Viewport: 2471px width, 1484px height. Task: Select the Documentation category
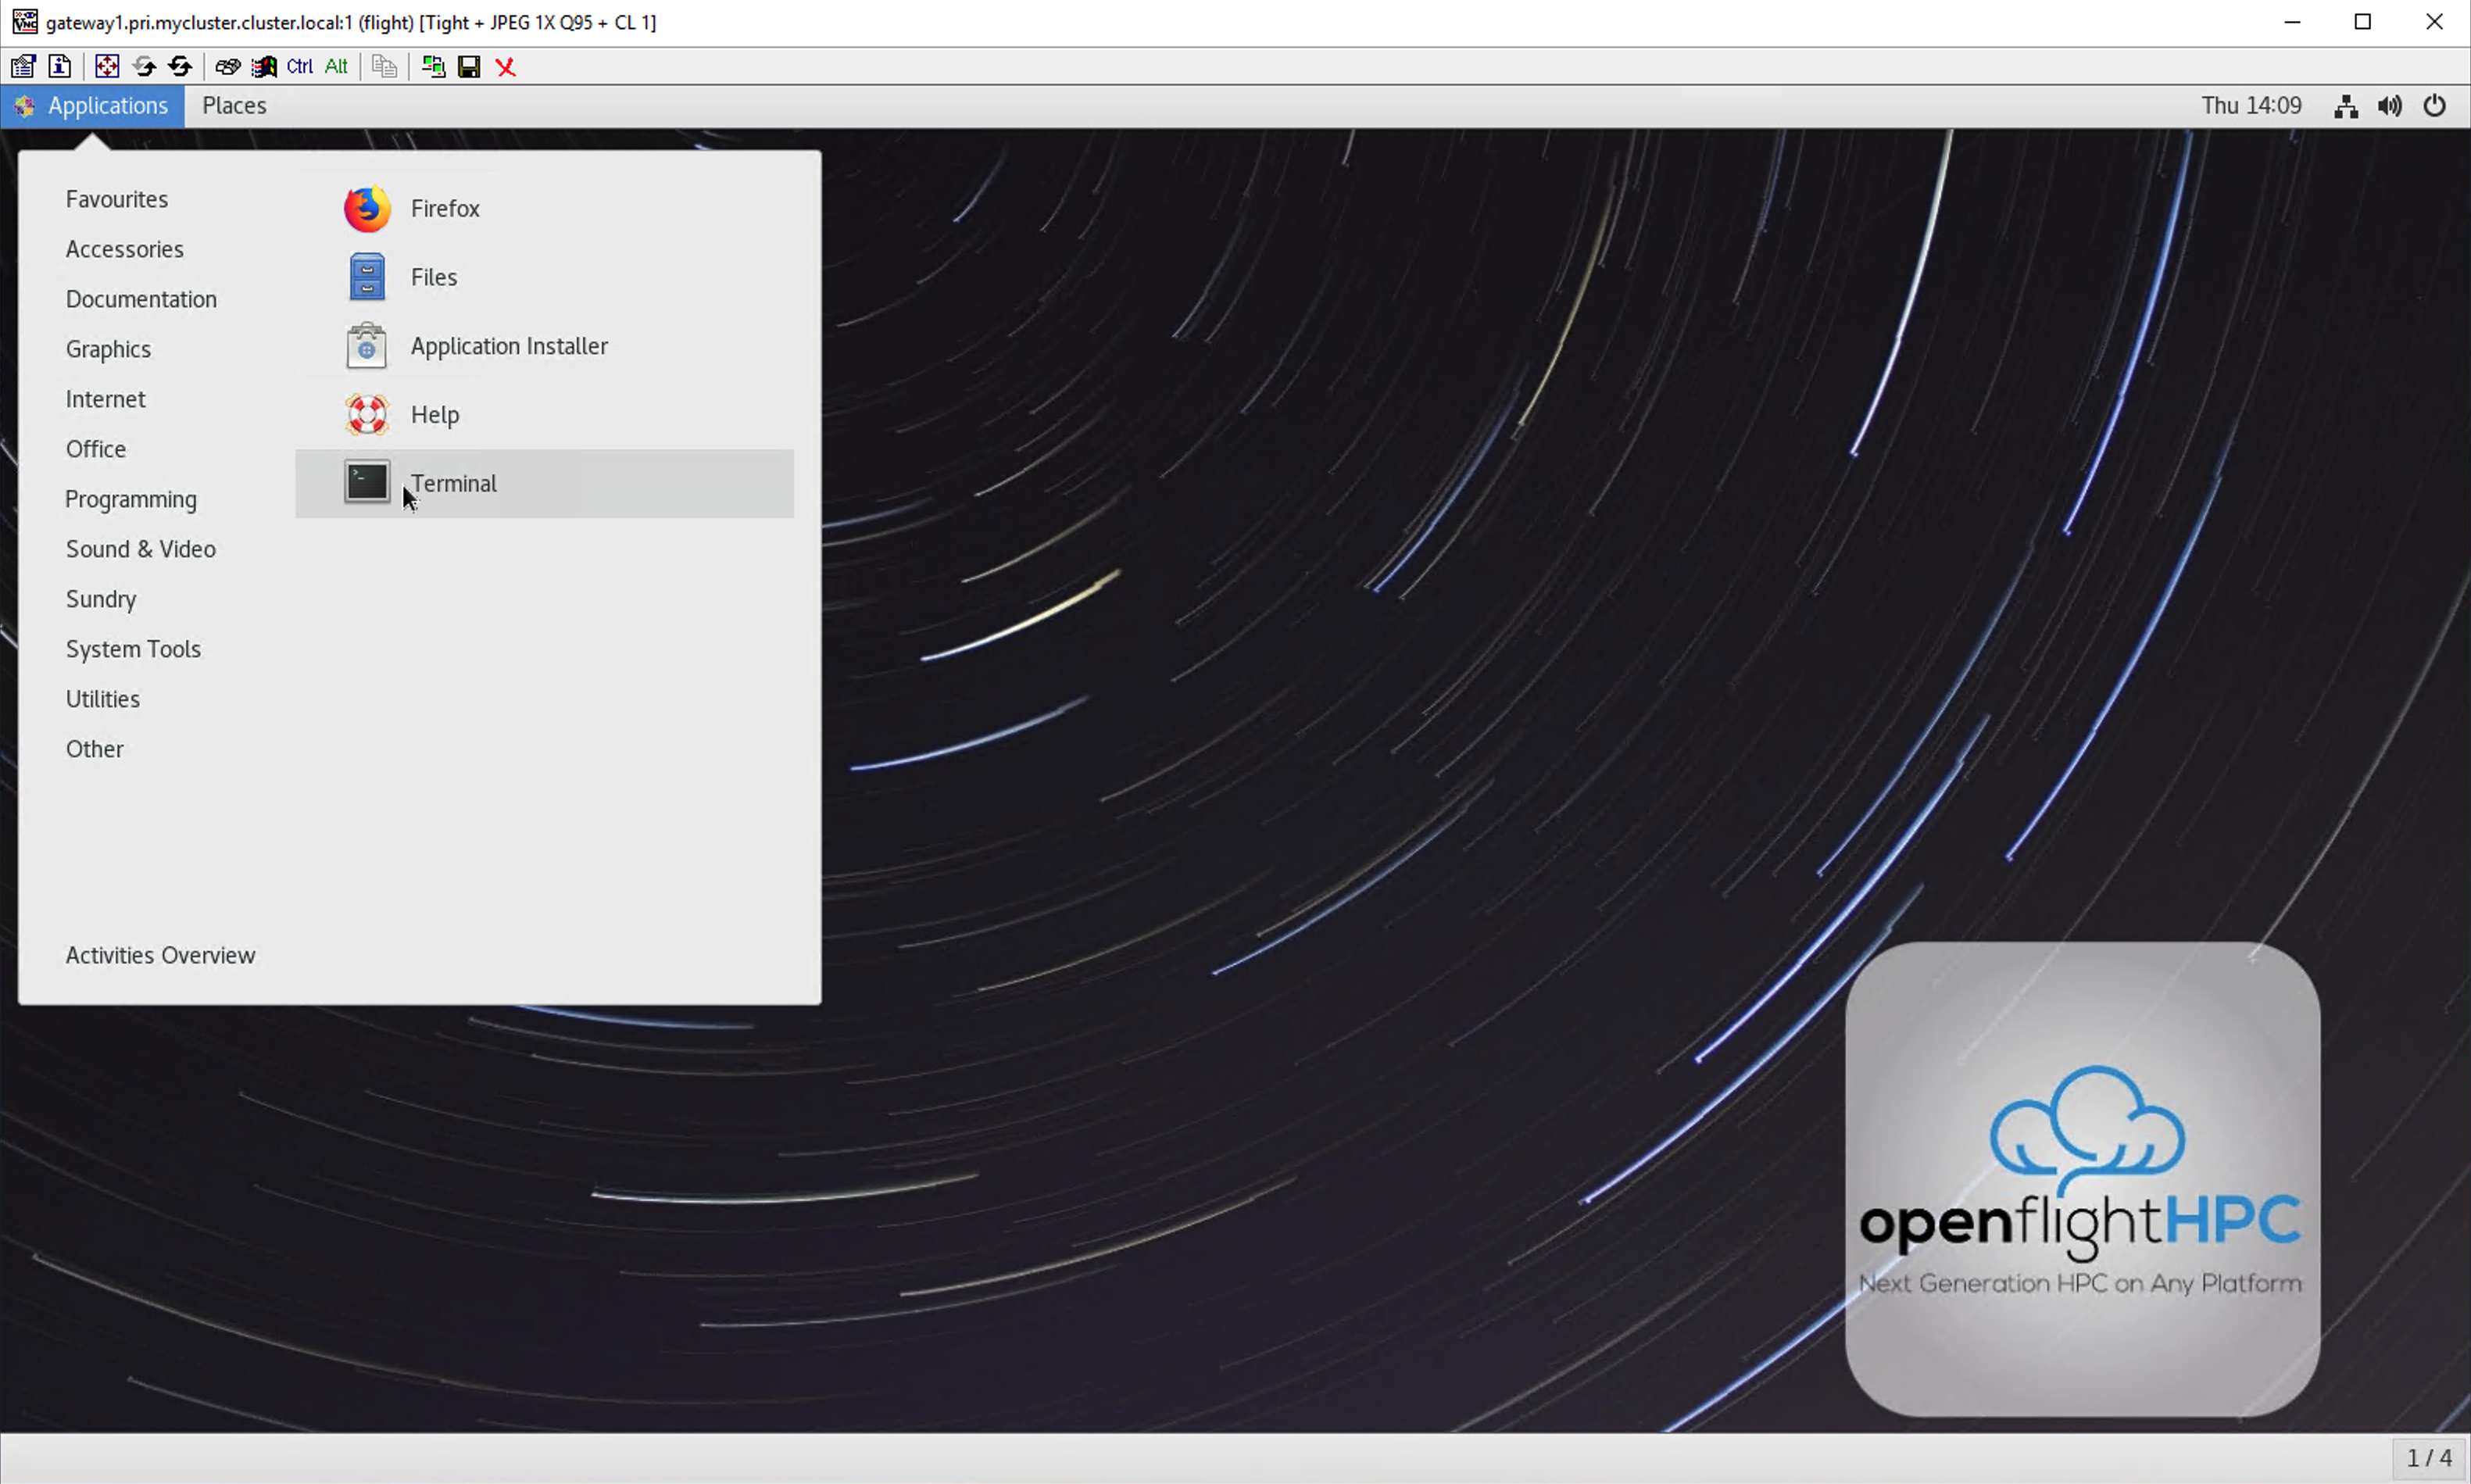[x=141, y=299]
